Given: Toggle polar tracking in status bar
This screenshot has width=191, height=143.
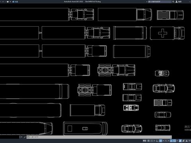Looking at the screenshot, I should pyautogui.click(x=160, y=141).
